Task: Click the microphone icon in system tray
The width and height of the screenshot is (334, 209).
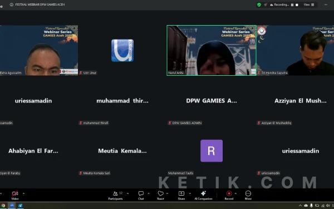Action: [x=311, y=206]
